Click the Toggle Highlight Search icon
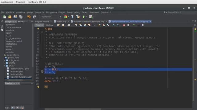 point(89,25)
